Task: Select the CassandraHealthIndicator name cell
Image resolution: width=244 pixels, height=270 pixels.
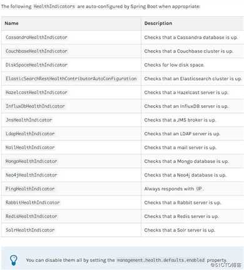Action: click(36, 38)
